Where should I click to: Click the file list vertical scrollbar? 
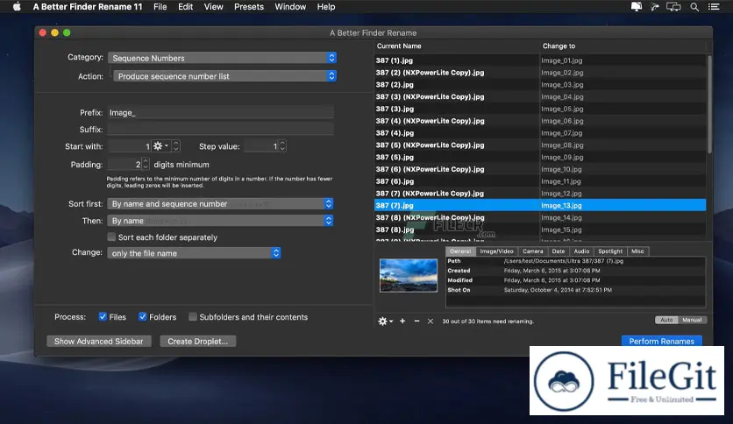tap(709, 104)
